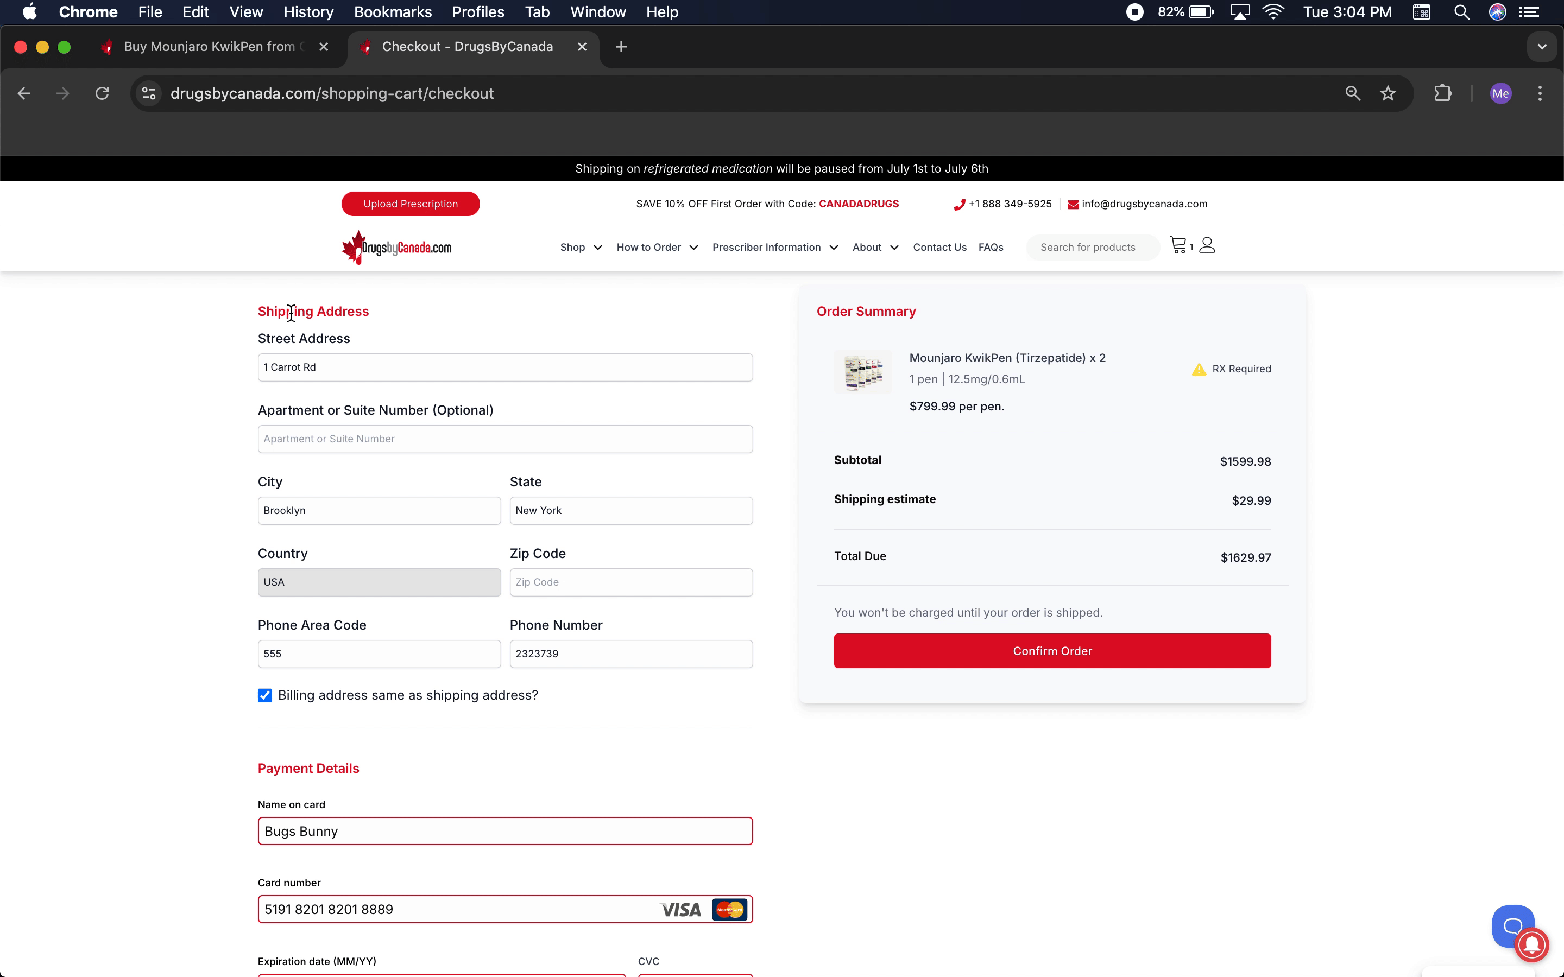The height and width of the screenshot is (977, 1564).
Task: Open the Bookmarks menu in menu bar
Action: (392, 12)
